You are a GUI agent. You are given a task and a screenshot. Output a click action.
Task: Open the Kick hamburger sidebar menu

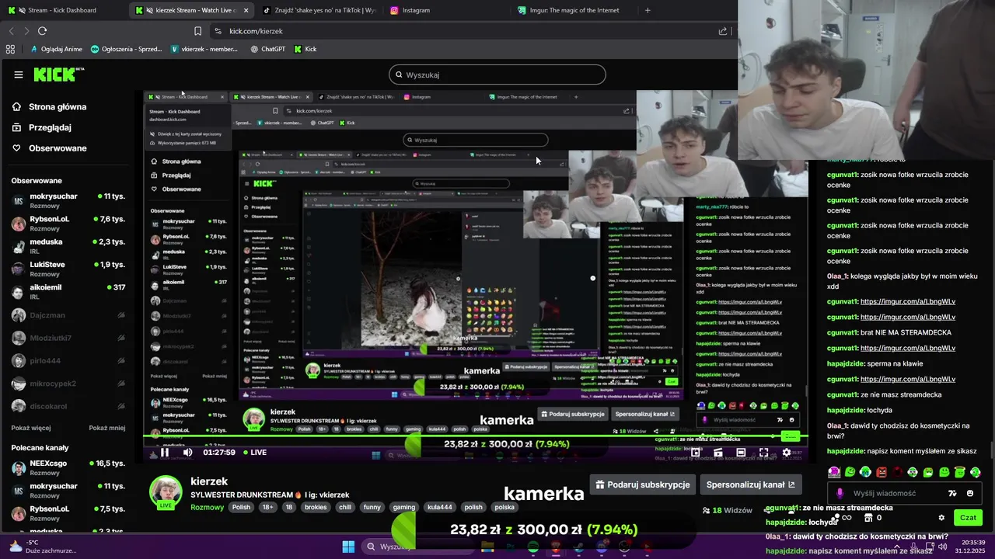[19, 75]
